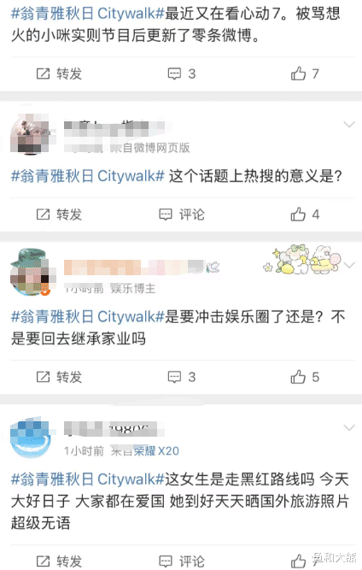362x570 pixels.
Task: Open hashtag link in the 黑红路线 post
Action: [88, 479]
